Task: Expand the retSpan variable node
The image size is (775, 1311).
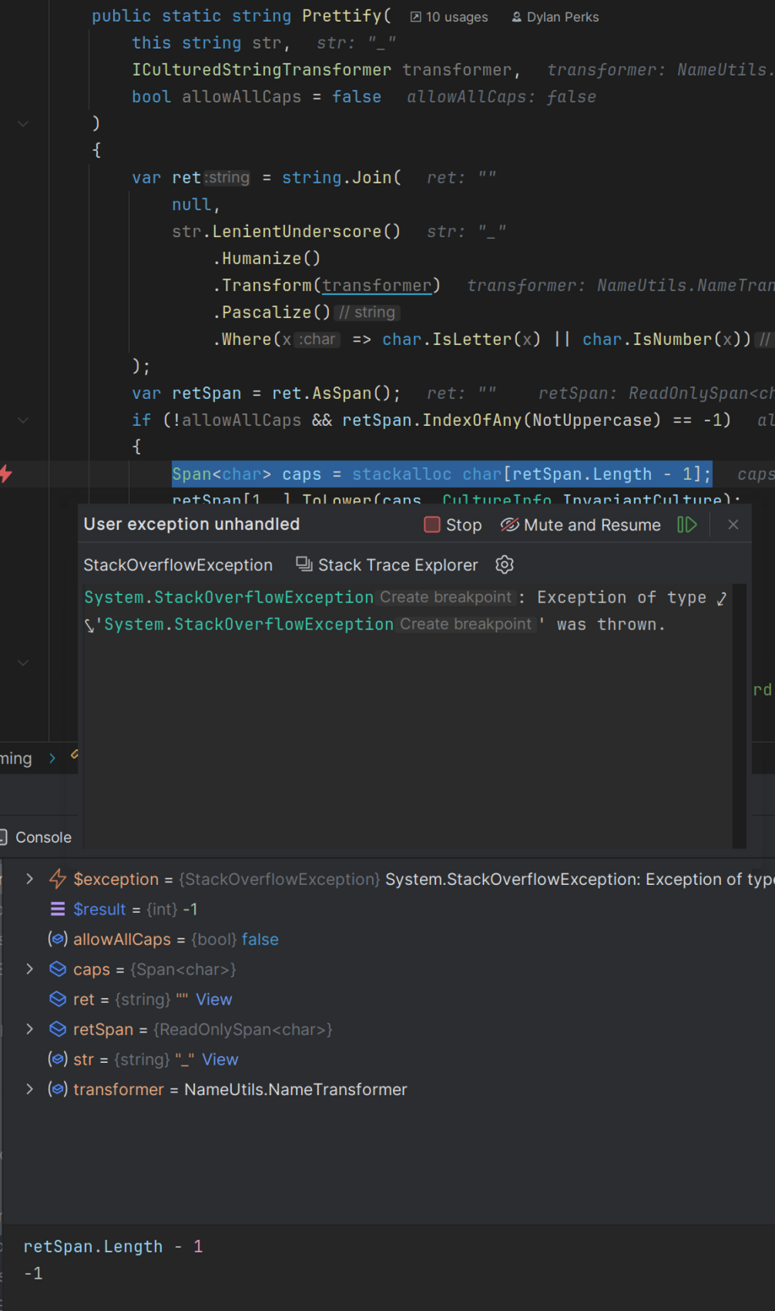Action: point(29,1029)
